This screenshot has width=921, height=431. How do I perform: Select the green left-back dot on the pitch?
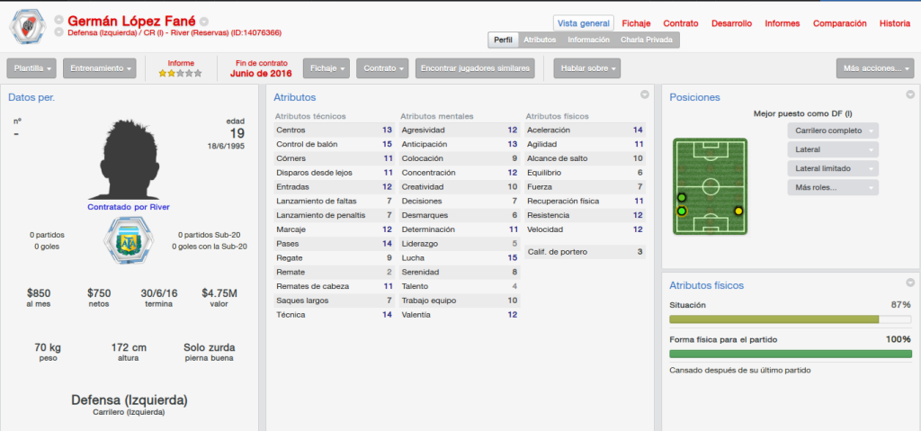682,211
